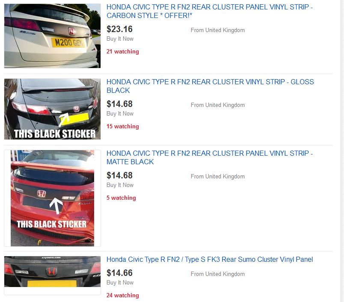This screenshot has height=302, width=344.
Task: Open the Matte Black vinyl strip listing title
Action: (x=210, y=157)
